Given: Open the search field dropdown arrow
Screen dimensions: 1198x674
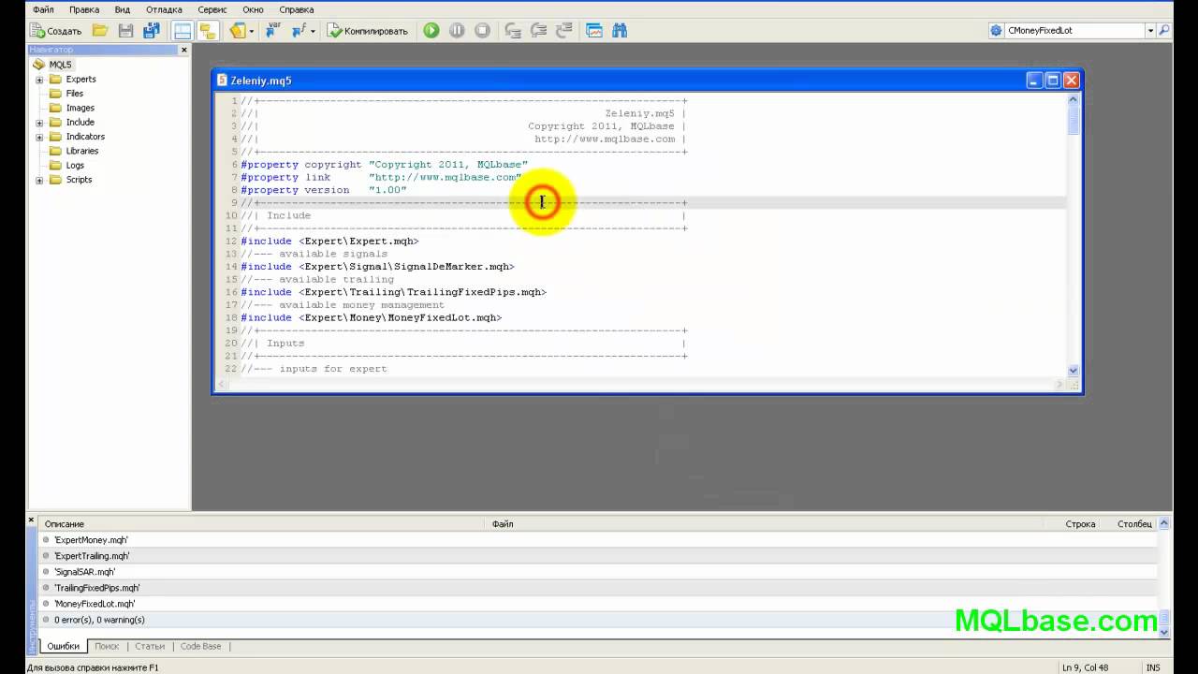Looking at the screenshot, I should (1150, 31).
